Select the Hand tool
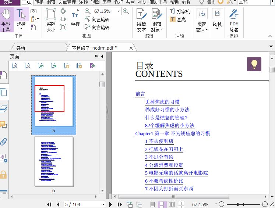The height and width of the screenshot is (208, 275). 6,19
